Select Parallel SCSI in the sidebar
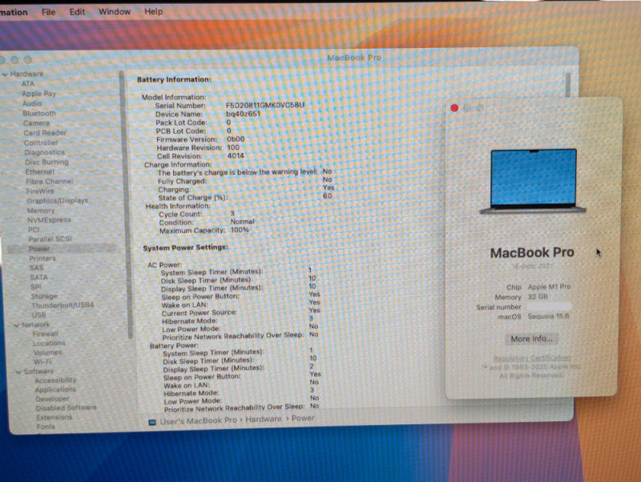 coord(50,239)
